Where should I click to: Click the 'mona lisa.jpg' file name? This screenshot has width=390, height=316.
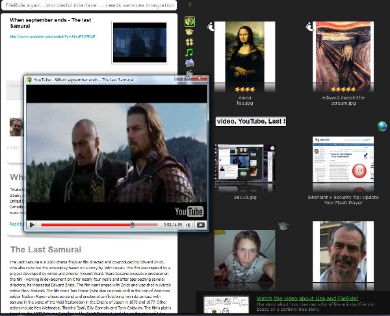tap(245, 100)
